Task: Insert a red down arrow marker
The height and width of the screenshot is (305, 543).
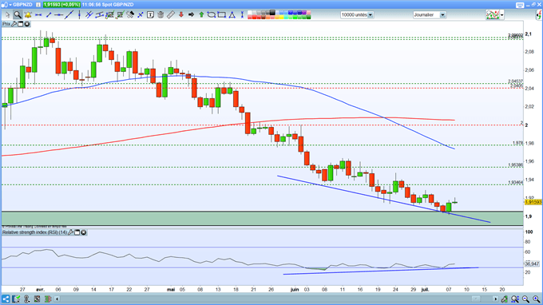Action: (181, 15)
